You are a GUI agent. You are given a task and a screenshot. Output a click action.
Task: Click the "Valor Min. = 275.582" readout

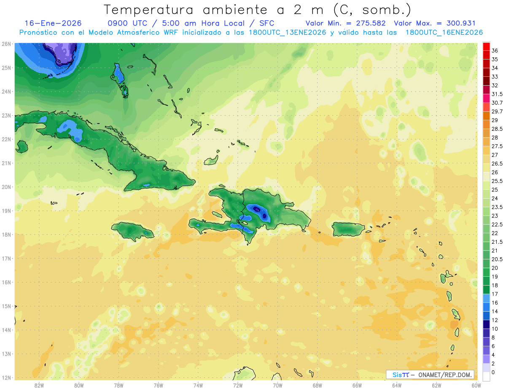pos(346,23)
